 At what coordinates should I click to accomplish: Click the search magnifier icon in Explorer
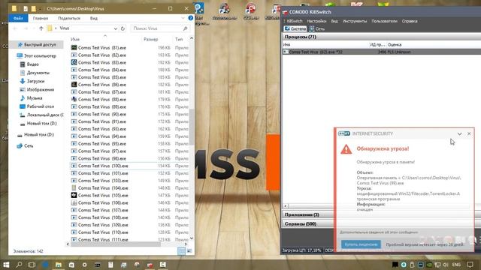pyautogui.click(x=186, y=28)
